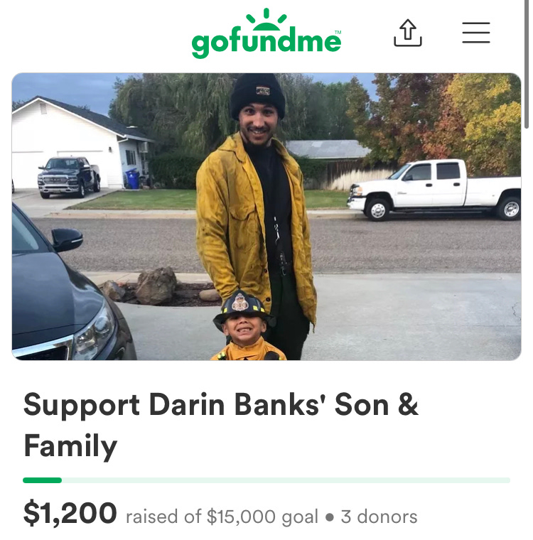Tap the share upload icon

click(x=408, y=33)
